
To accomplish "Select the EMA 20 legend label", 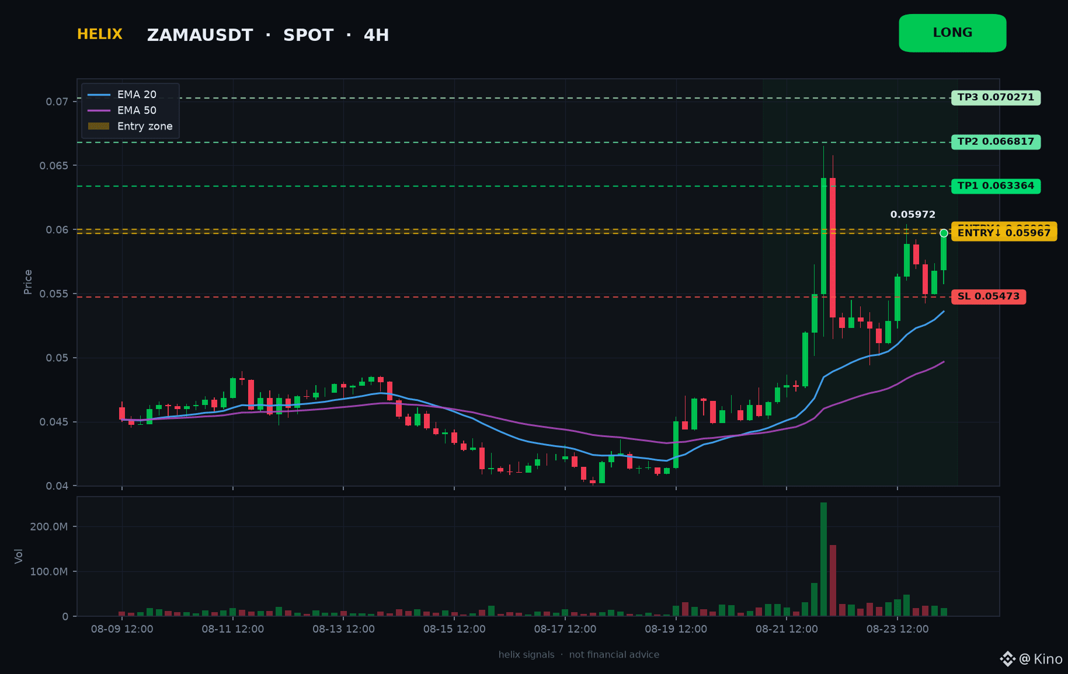I will click(x=137, y=95).
